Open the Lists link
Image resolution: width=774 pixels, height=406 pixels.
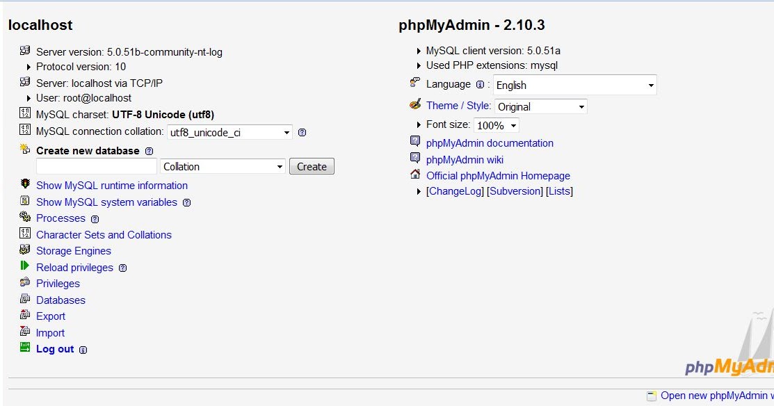pos(559,191)
